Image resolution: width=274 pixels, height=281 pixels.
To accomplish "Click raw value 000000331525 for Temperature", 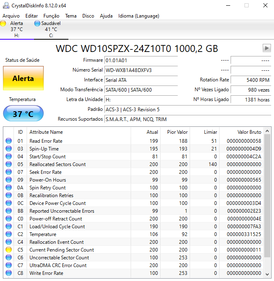I will point(244,234).
